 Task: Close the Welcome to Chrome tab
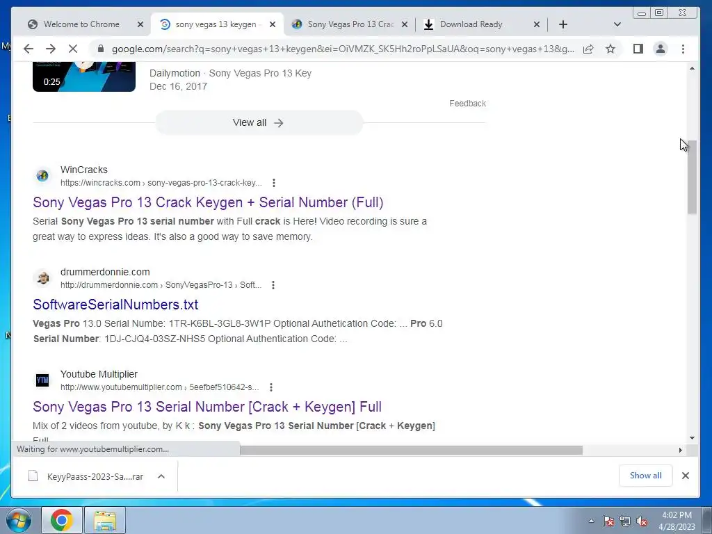point(140,24)
